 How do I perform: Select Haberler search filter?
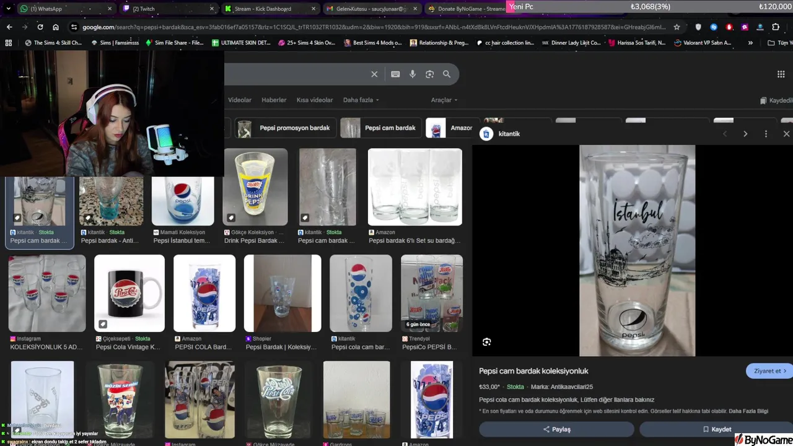click(x=274, y=100)
